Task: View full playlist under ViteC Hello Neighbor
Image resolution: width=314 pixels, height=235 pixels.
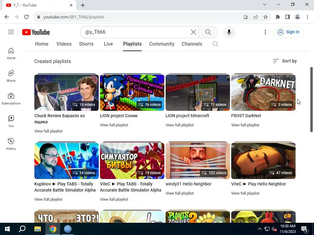Action: pyautogui.click(x=245, y=193)
